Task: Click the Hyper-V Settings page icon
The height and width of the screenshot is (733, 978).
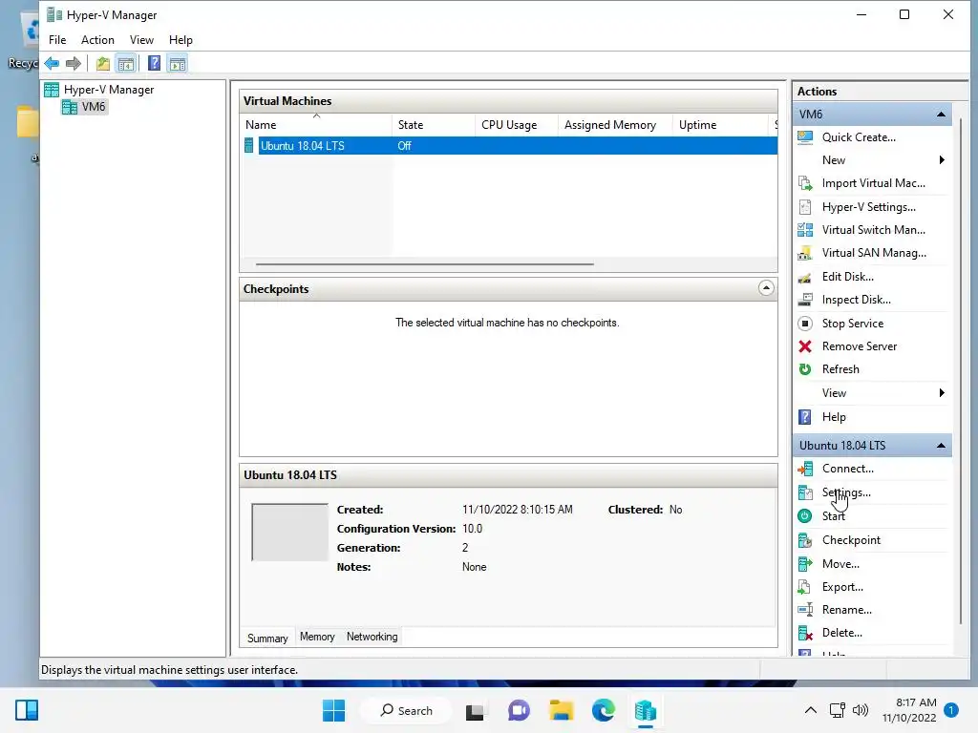Action: pyautogui.click(x=805, y=207)
